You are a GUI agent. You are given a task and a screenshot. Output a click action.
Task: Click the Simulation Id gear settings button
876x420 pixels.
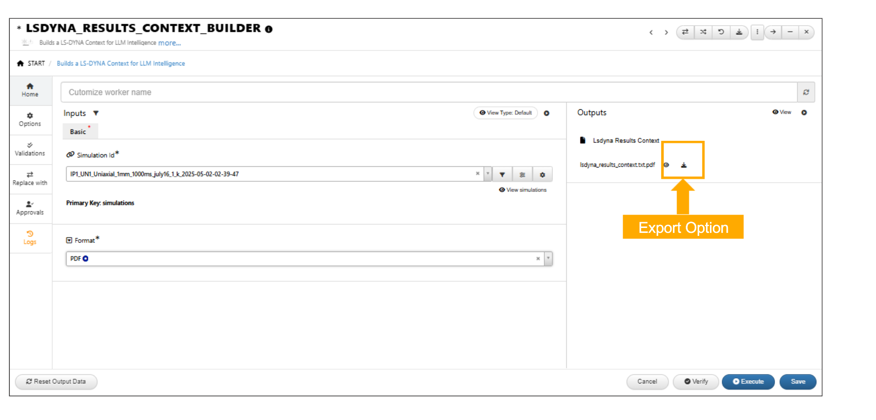click(542, 174)
